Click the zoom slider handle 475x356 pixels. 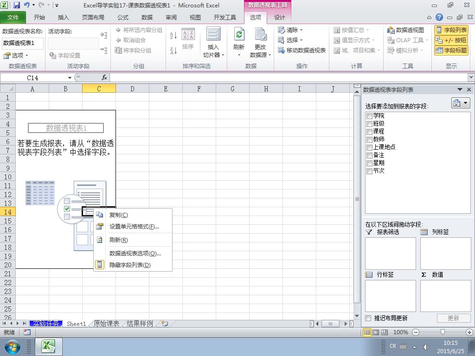click(x=443, y=332)
